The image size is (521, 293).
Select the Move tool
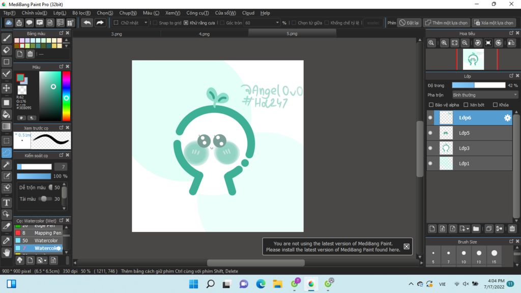click(7, 88)
